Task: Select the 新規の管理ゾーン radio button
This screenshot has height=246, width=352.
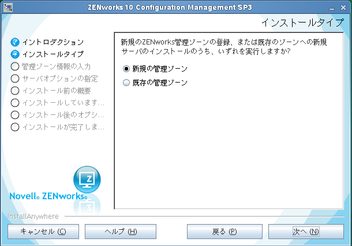Action: click(126, 69)
